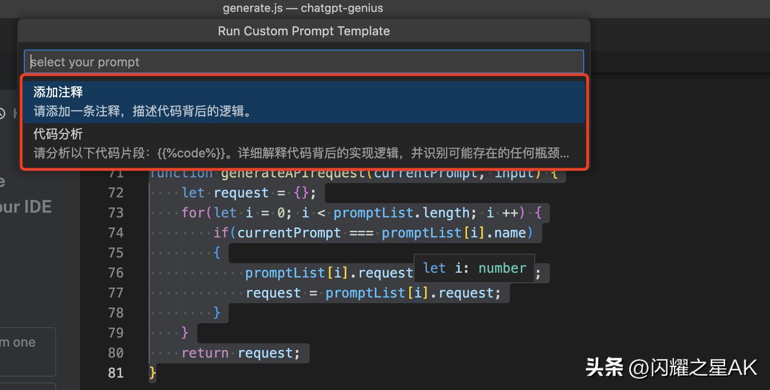Click the closing pink brace on line 79

click(185, 332)
